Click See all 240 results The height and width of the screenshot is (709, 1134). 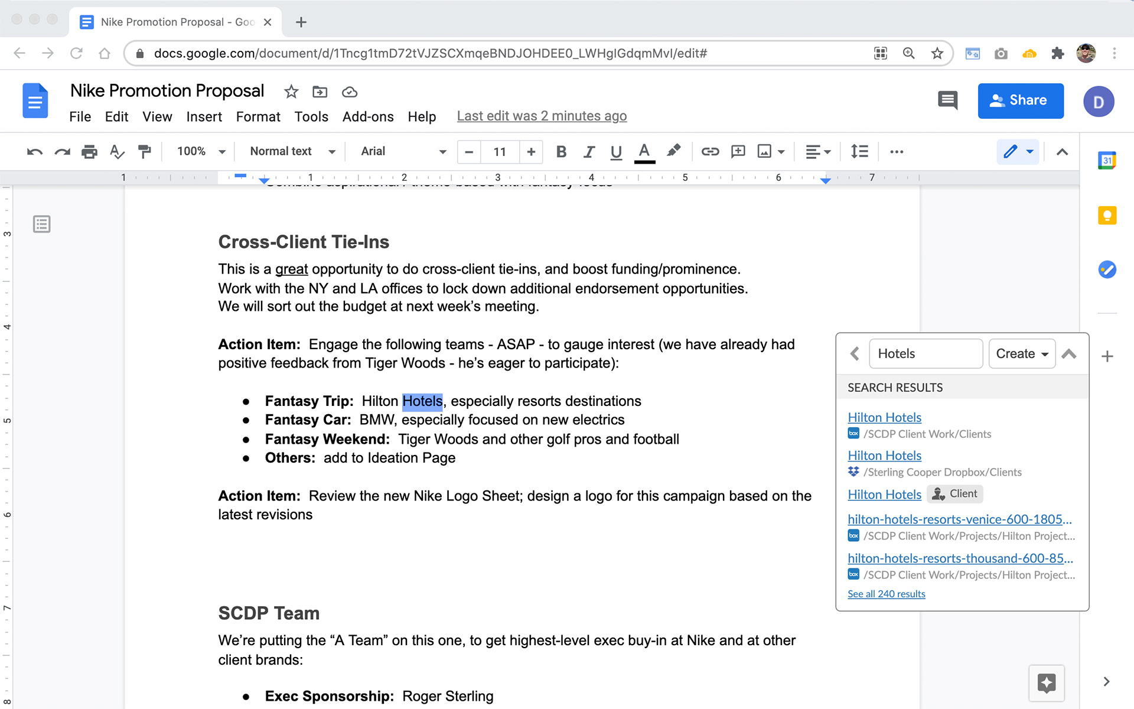[x=886, y=594]
